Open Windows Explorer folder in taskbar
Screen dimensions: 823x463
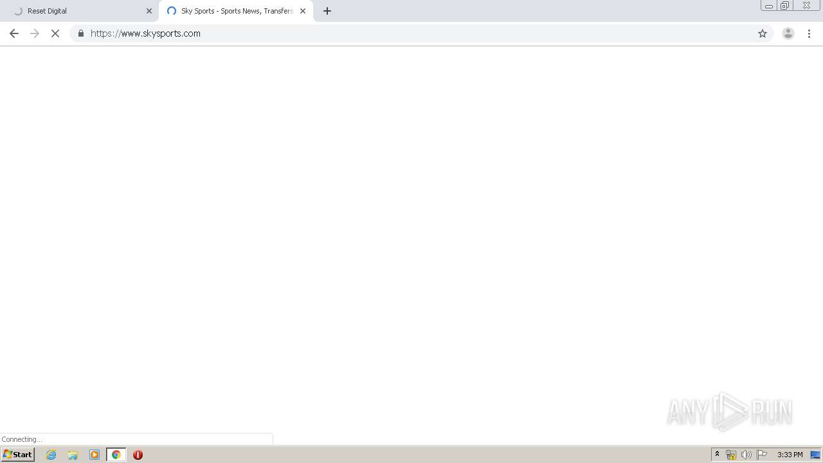pos(73,455)
